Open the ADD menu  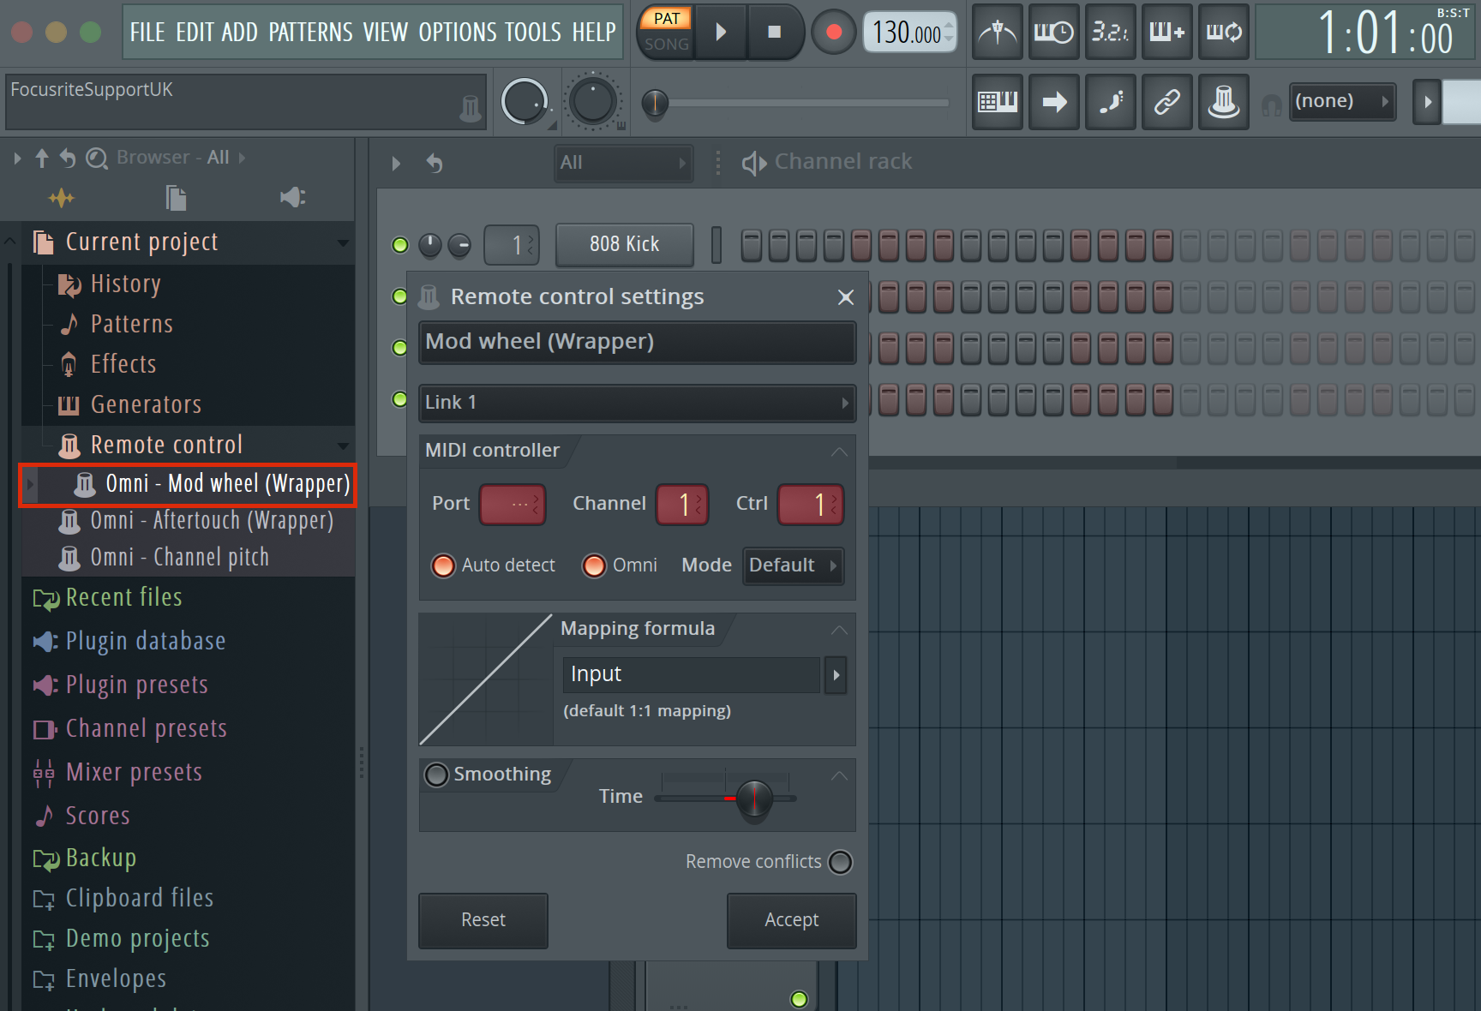(239, 33)
